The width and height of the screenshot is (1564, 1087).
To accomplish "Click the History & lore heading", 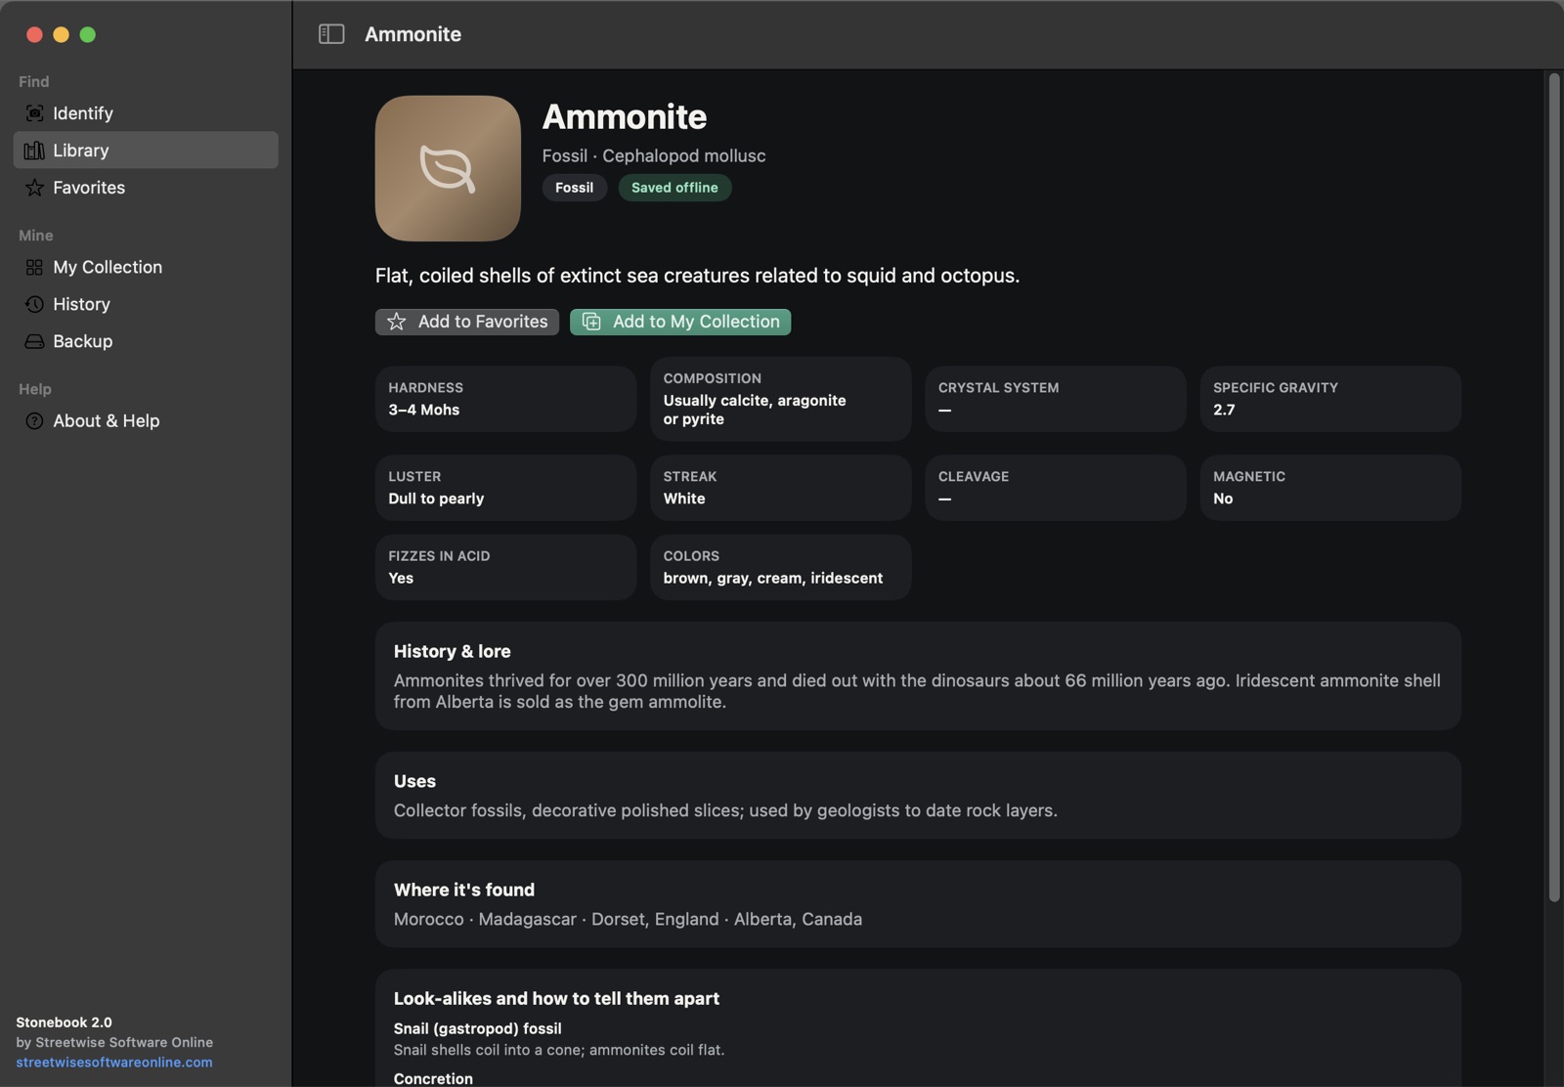I will point(452,652).
